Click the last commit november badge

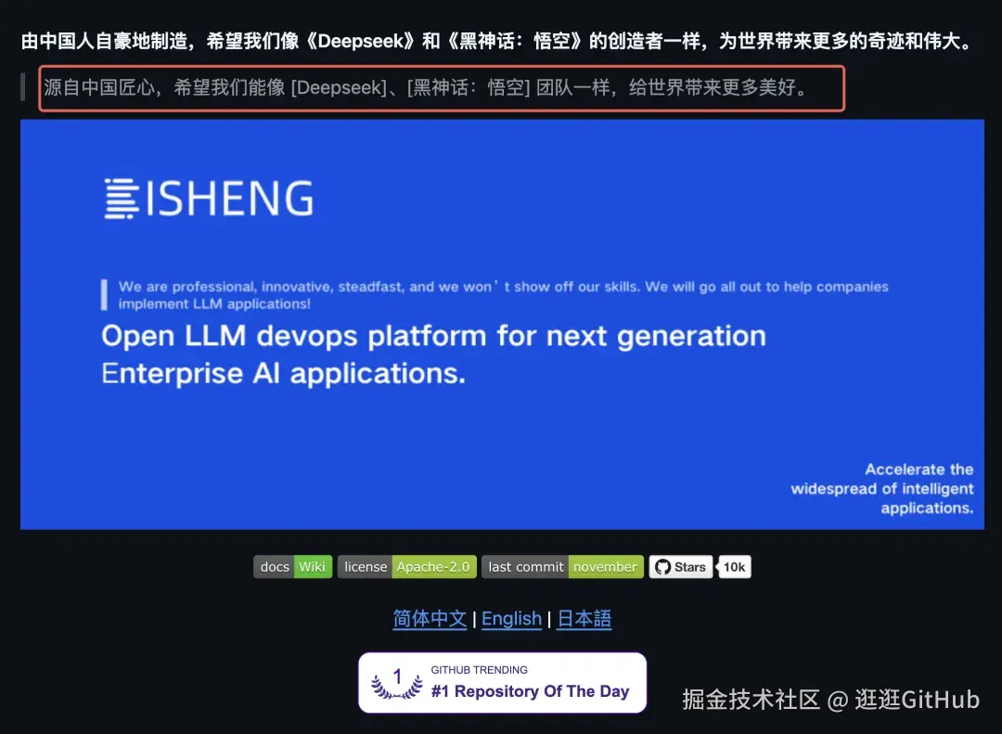562,566
